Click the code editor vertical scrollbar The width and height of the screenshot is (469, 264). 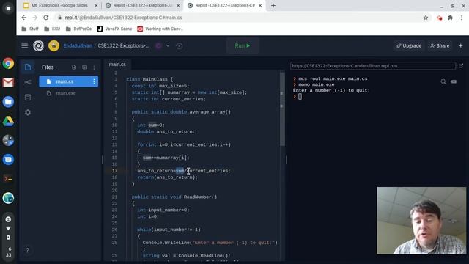(x=282, y=109)
